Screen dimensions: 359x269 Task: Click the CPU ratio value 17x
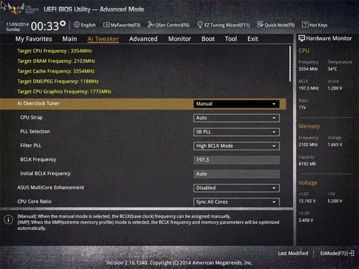(302, 108)
